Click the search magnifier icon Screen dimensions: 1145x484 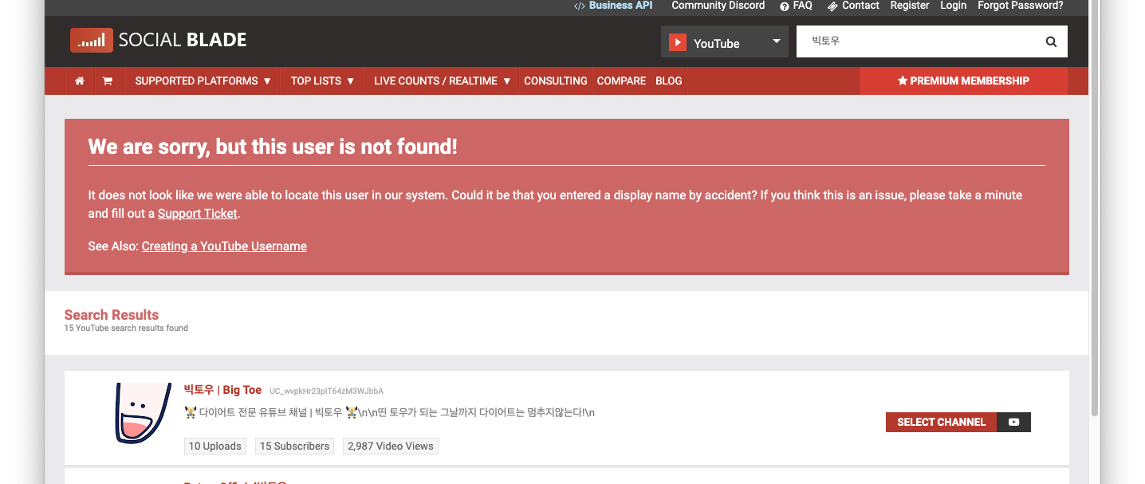click(x=1051, y=41)
